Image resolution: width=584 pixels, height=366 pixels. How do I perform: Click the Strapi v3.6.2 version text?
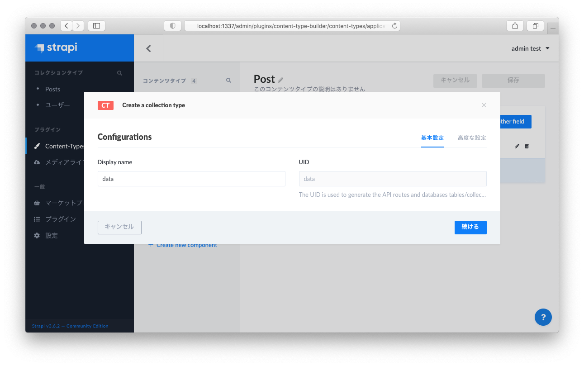click(70, 326)
